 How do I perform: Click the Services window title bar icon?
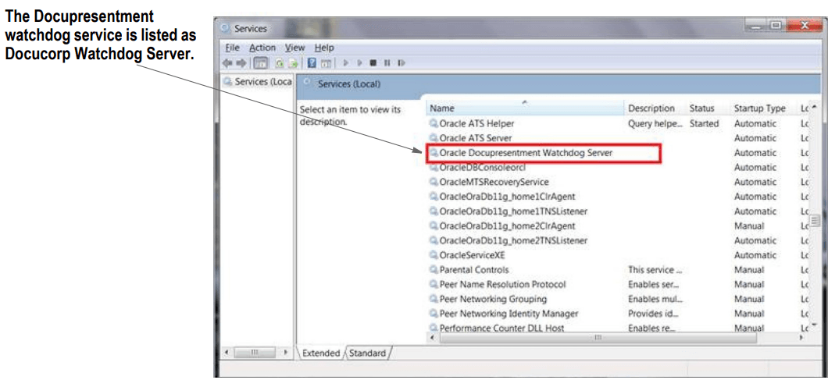(225, 29)
